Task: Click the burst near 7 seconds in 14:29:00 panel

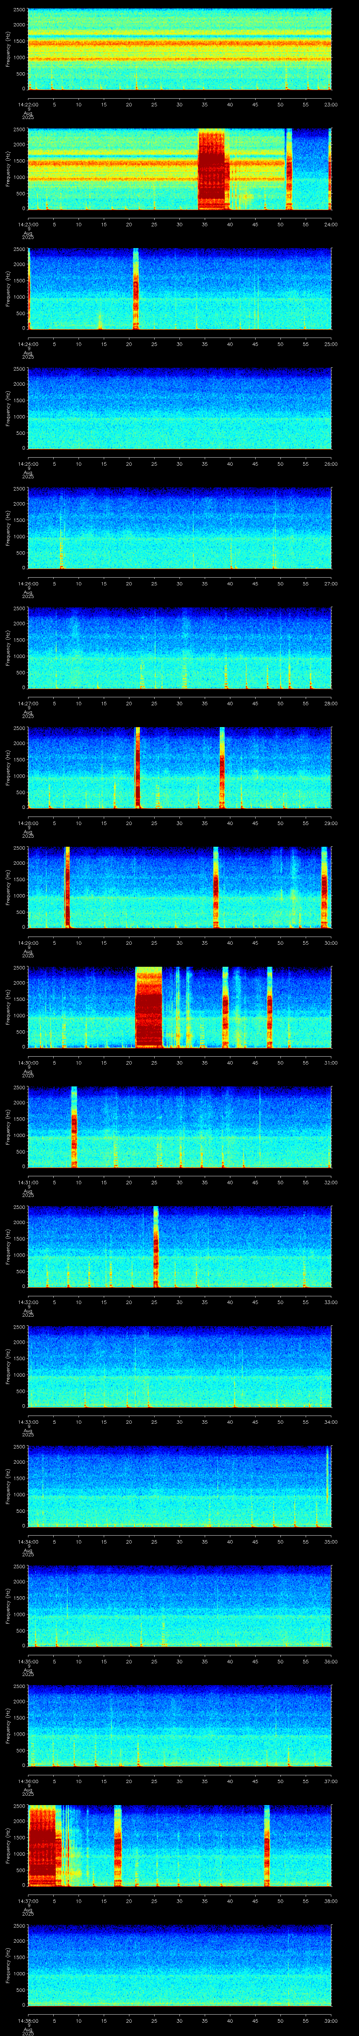Action: (x=67, y=887)
